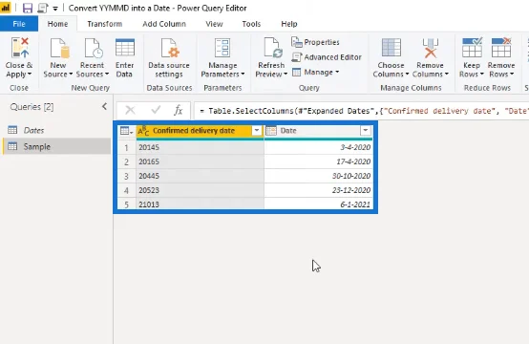Expand the Keep Rows dropdown label

pyautogui.click(x=472, y=74)
